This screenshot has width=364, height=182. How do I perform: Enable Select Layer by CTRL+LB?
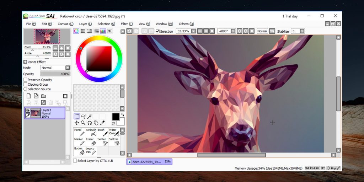click(75, 161)
